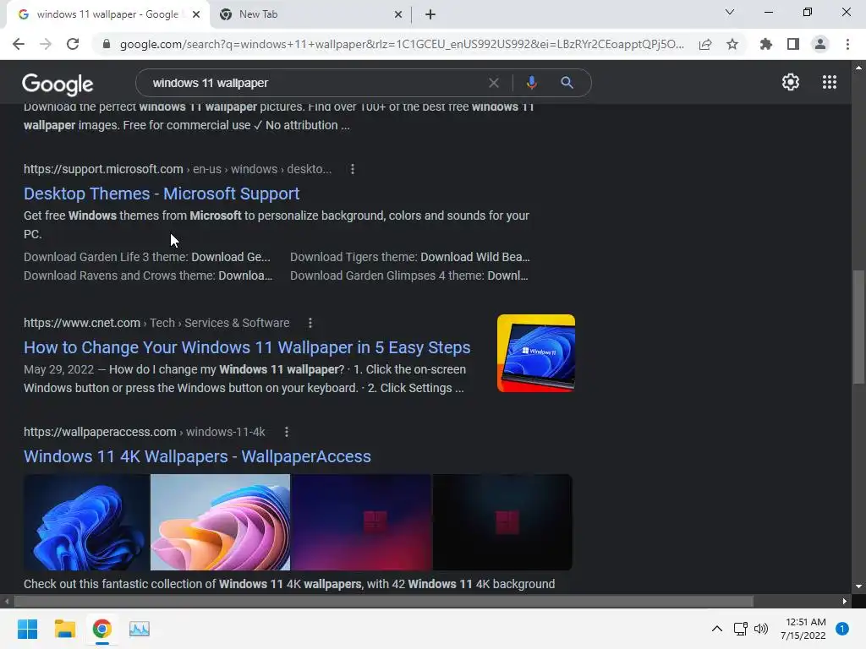Viewport: 866px width, 649px height.
Task: Open a new browser tab
Action: pos(430,14)
